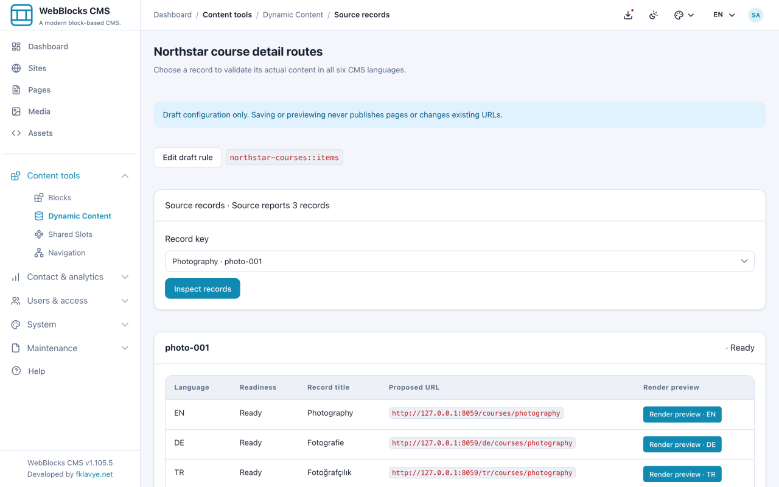The image size is (779, 487).
Task: Open the Dashboard sidebar icon
Action: pos(16,46)
